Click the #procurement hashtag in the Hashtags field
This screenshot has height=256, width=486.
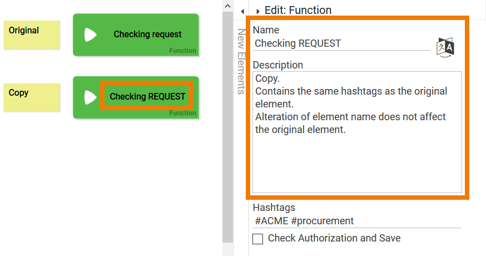tap(322, 221)
